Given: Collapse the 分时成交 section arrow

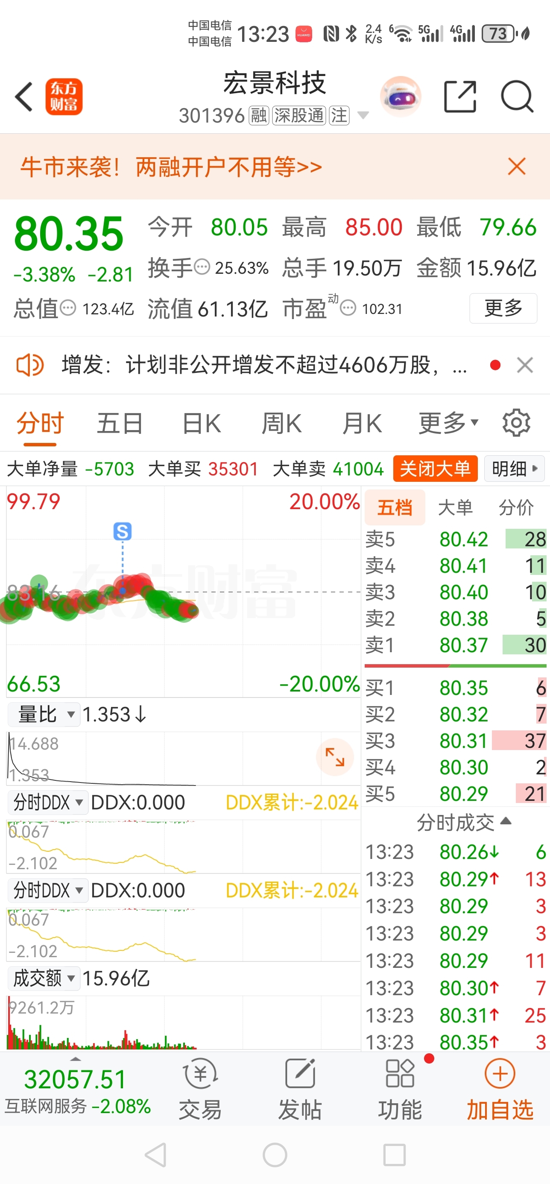Looking at the screenshot, I should pyautogui.click(x=506, y=821).
